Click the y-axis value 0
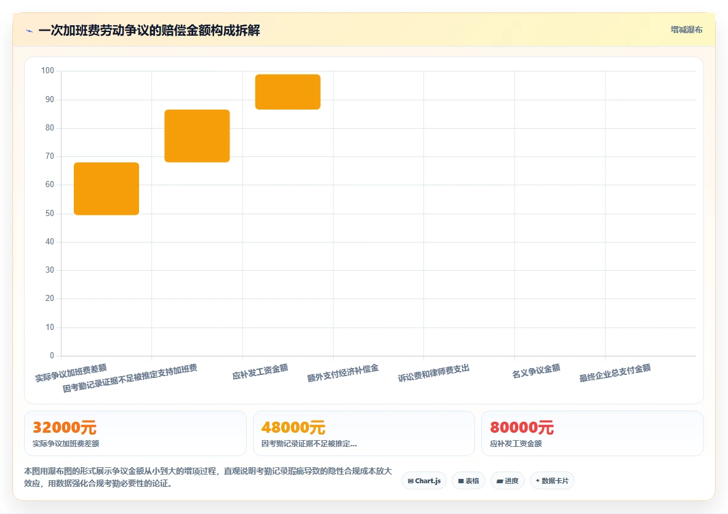 (52, 355)
